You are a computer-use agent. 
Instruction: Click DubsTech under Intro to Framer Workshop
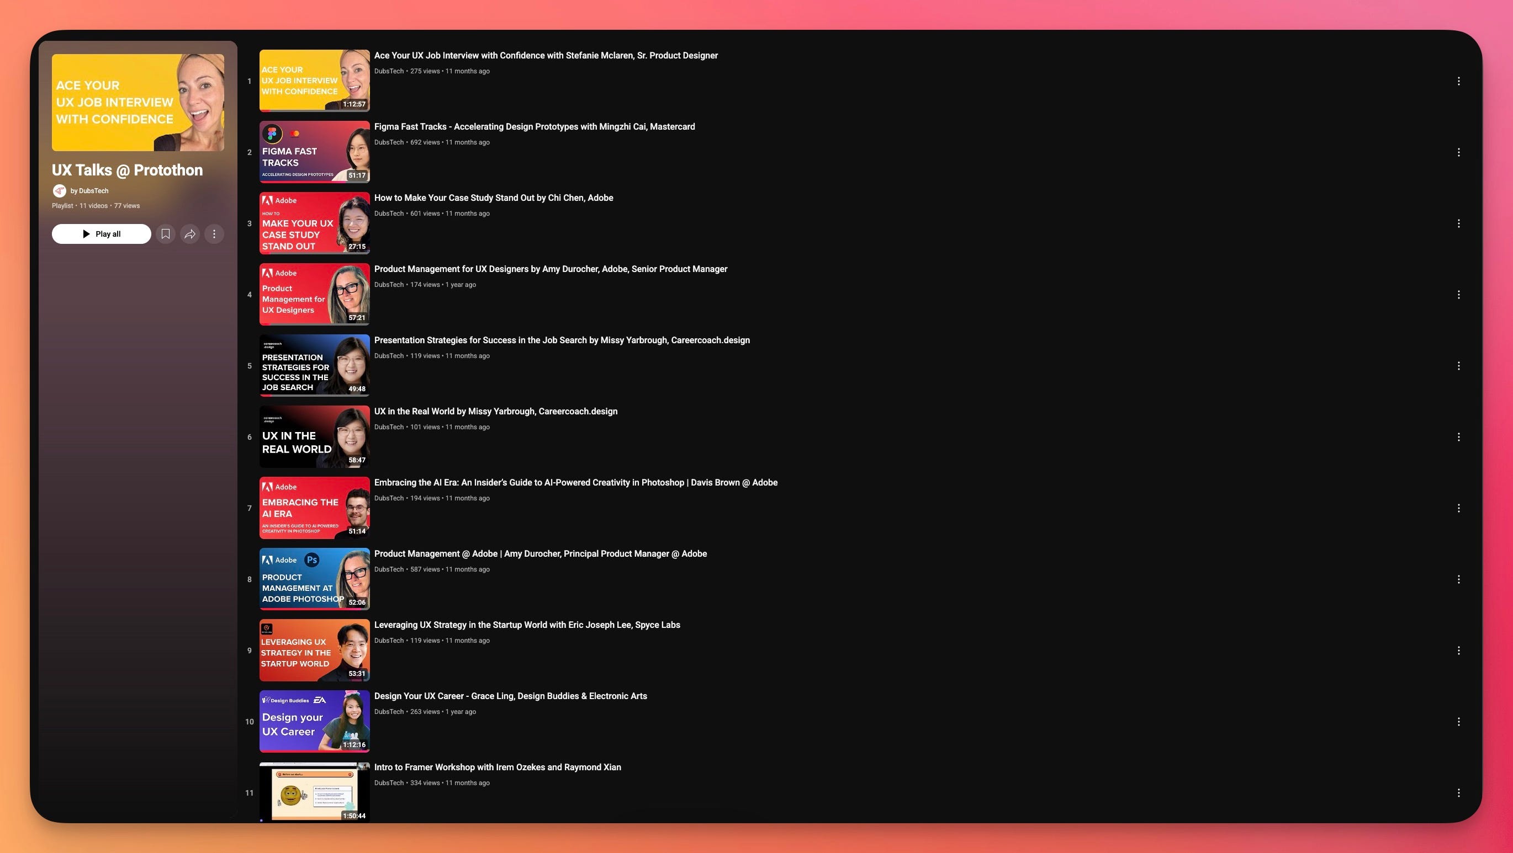(389, 782)
